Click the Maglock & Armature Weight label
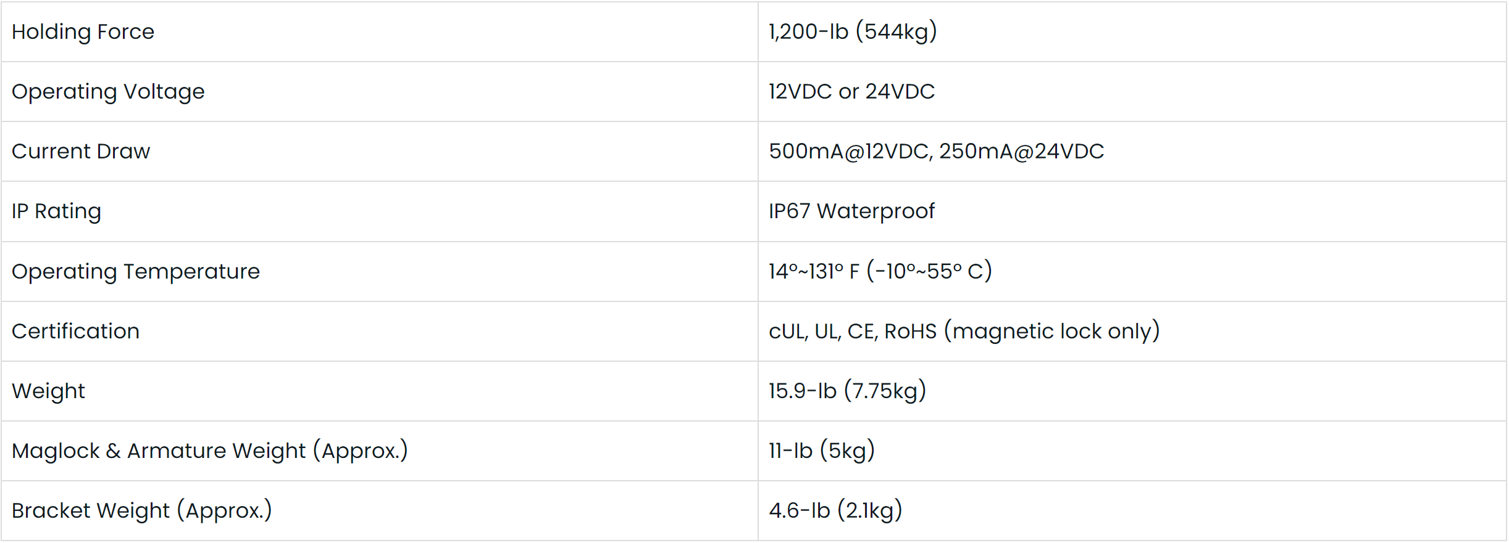 tap(209, 451)
